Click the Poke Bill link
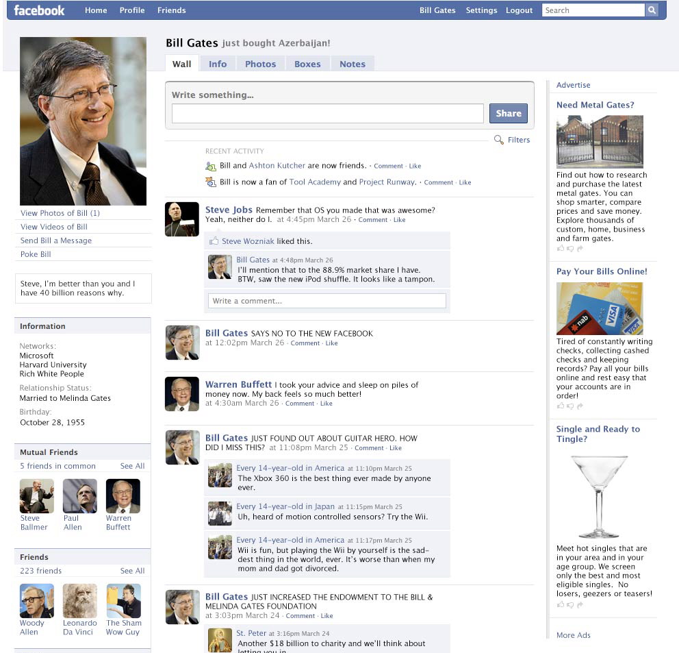 point(36,254)
